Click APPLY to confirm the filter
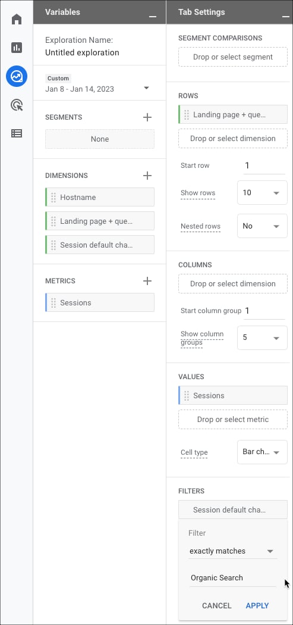The width and height of the screenshot is (293, 625). (257, 605)
